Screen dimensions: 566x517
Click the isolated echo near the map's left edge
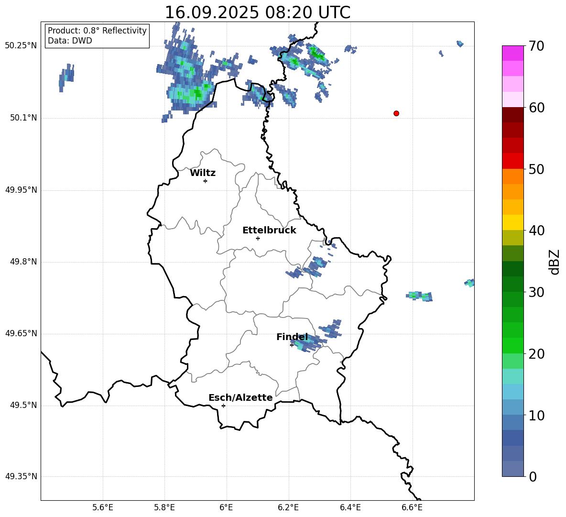tap(66, 77)
